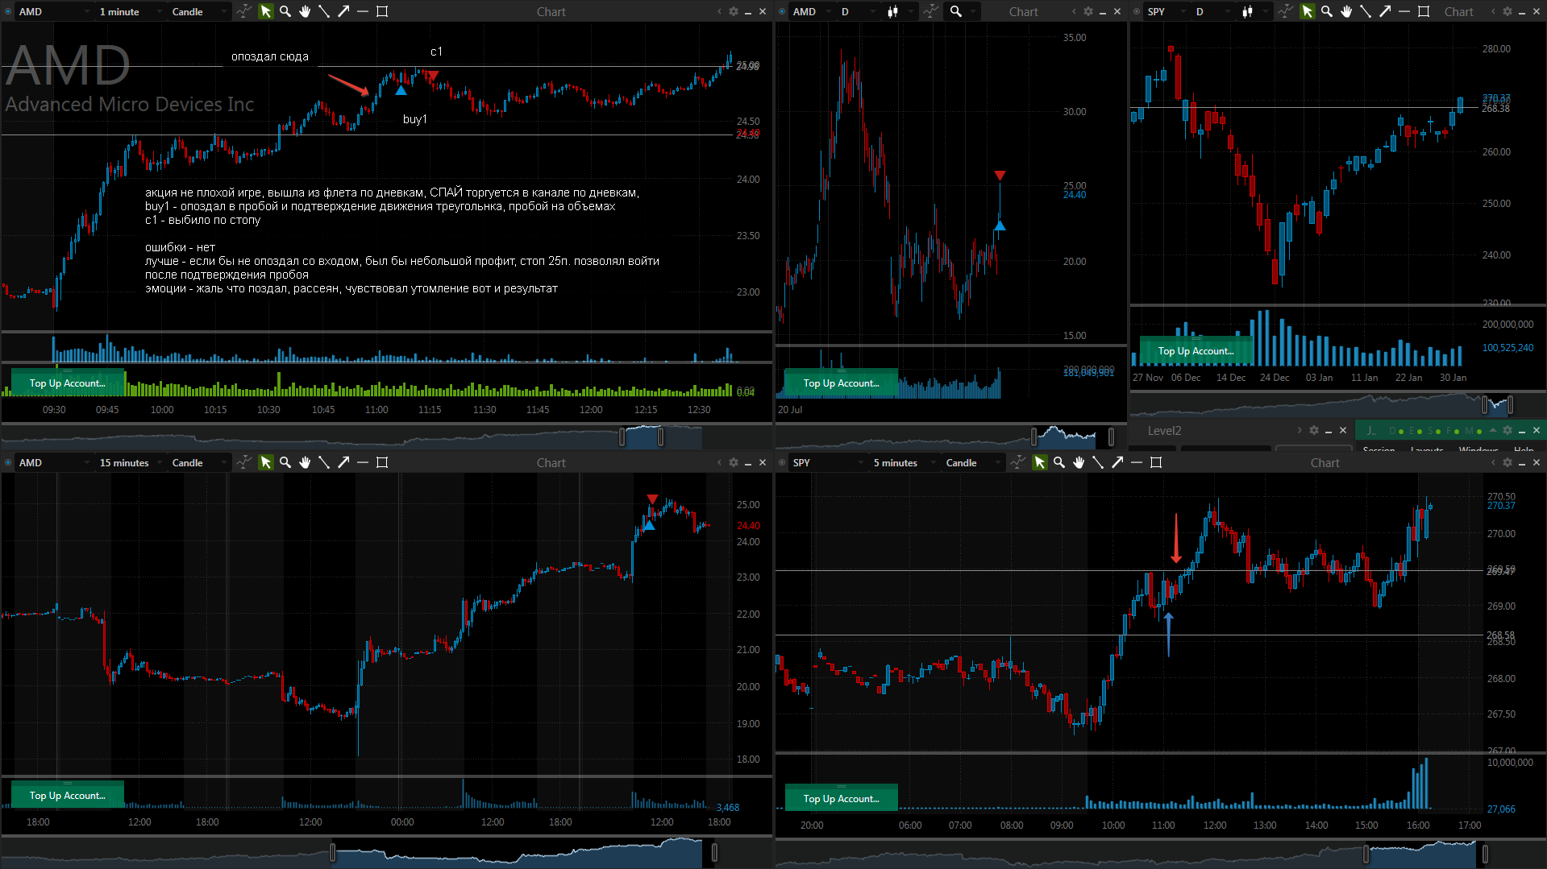
Task: Select hand pan tool in SPY daily chart
Action: (1346, 11)
